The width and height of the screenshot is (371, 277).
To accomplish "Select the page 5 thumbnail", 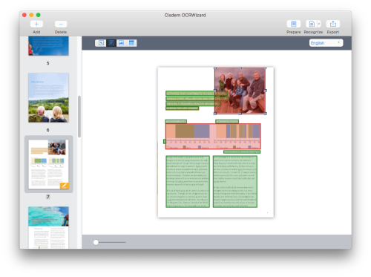I will 48,46.
